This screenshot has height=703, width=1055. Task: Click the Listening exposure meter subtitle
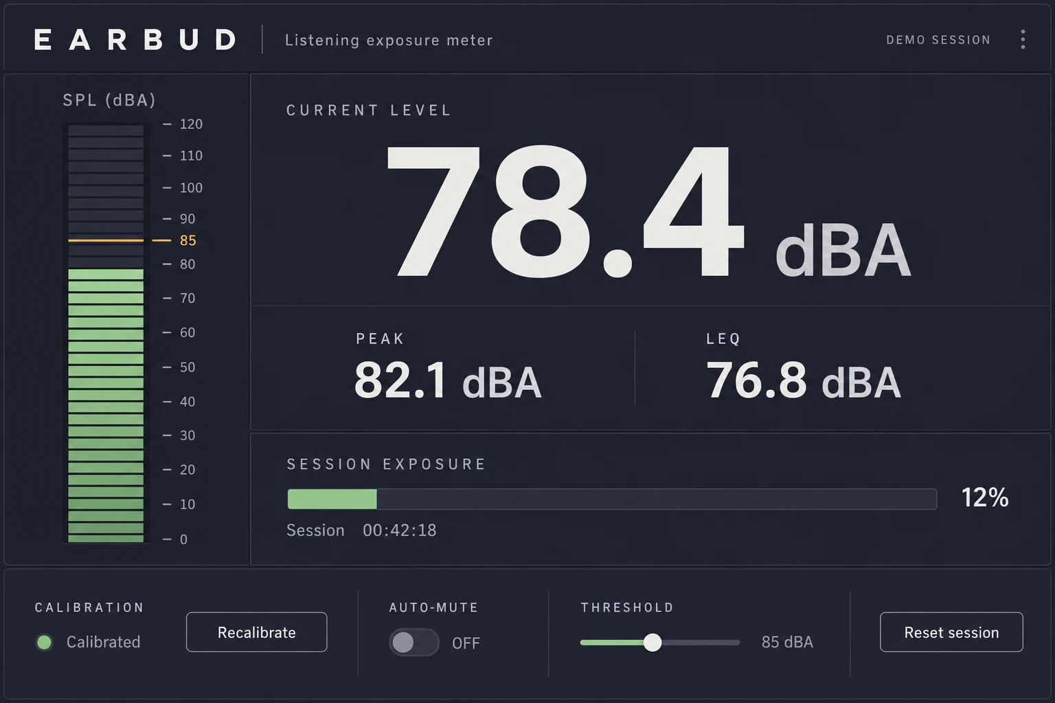point(389,41)
